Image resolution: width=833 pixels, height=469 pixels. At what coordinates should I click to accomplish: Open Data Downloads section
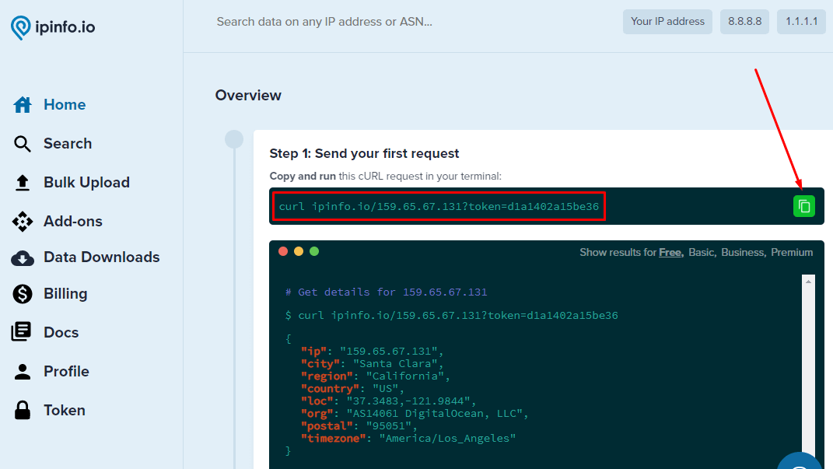tap(101, 257)
